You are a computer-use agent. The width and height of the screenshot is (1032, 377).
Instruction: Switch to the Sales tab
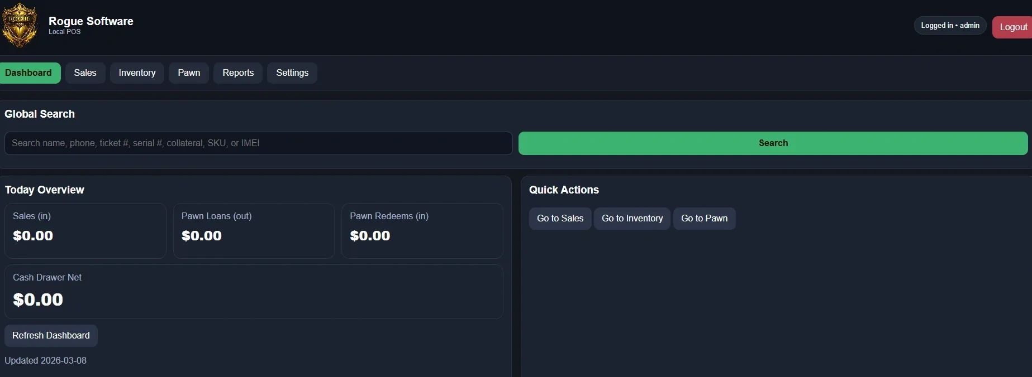tap(85, 73)
